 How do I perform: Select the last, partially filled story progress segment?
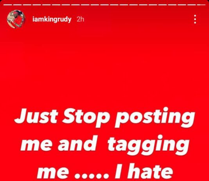tap(201, 5)
